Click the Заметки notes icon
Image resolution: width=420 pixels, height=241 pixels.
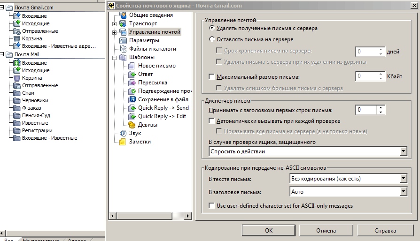pos(123,142)
